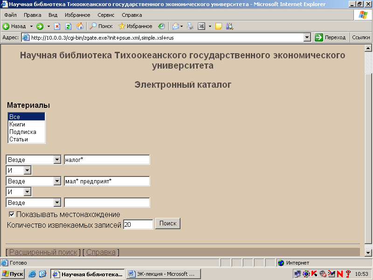Click the network computers tray icon

[x=297, y=274]
